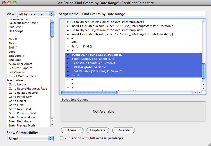The image size is (211, 146).
Task: Click the horizontal scroll left arrow
Action: click(x=195, y=93)
